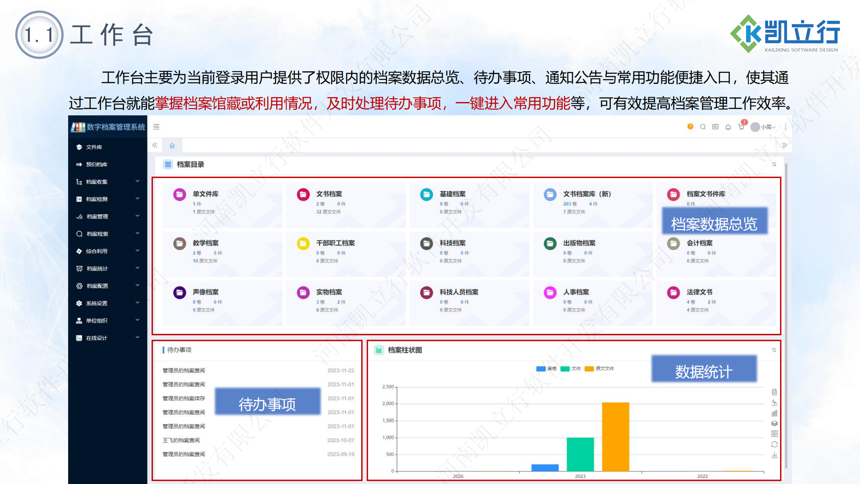This screenshot has width=860, height=484.
Task: Click the orange help question icon
Action: 690,127
